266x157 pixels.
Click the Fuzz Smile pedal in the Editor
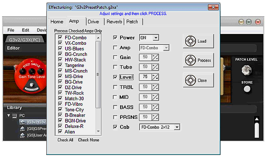click(x=31, y=76)
